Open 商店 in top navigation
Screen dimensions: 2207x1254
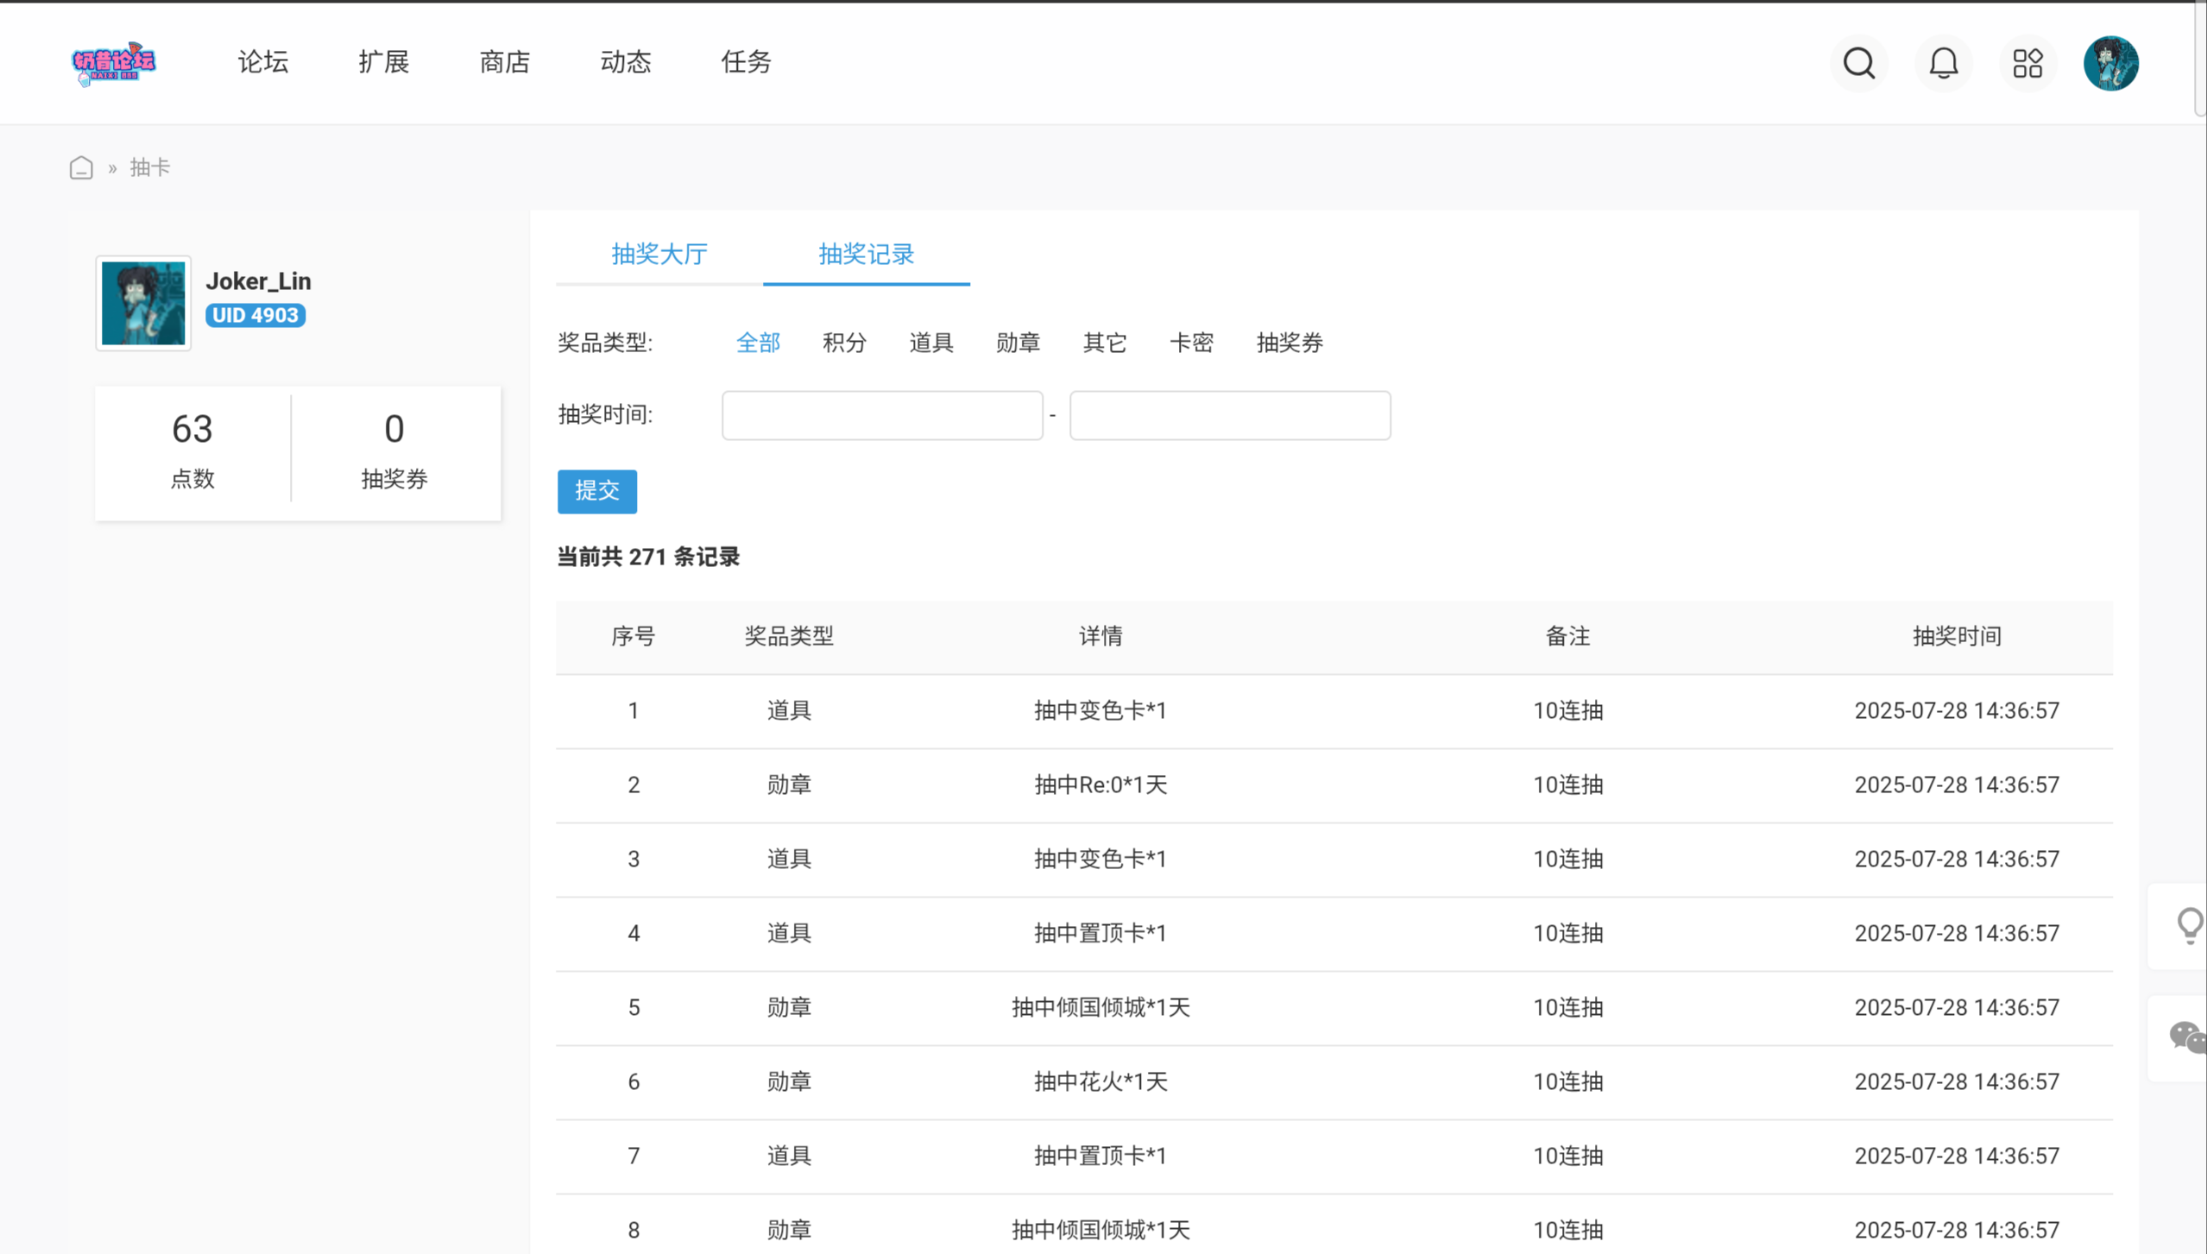point(505,62)
